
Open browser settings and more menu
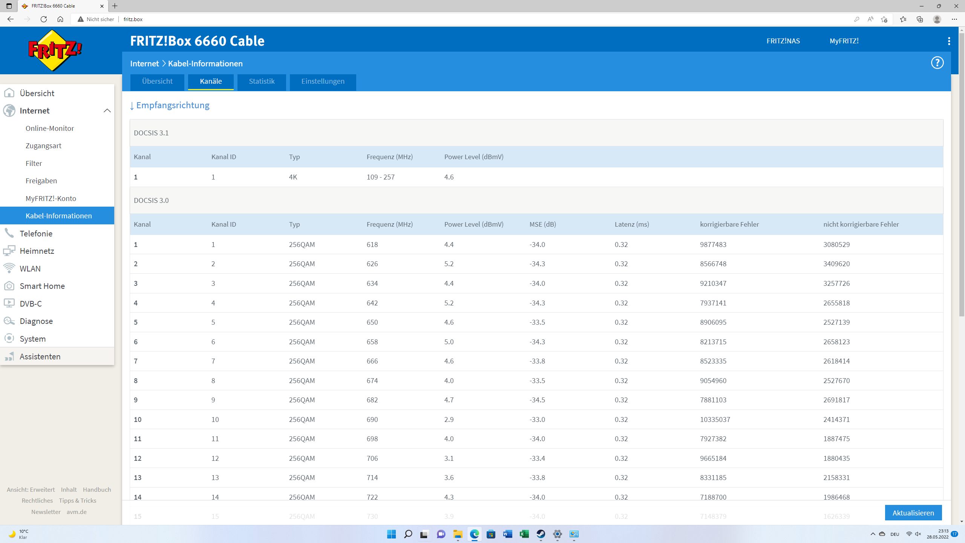(x=954, y=19)
